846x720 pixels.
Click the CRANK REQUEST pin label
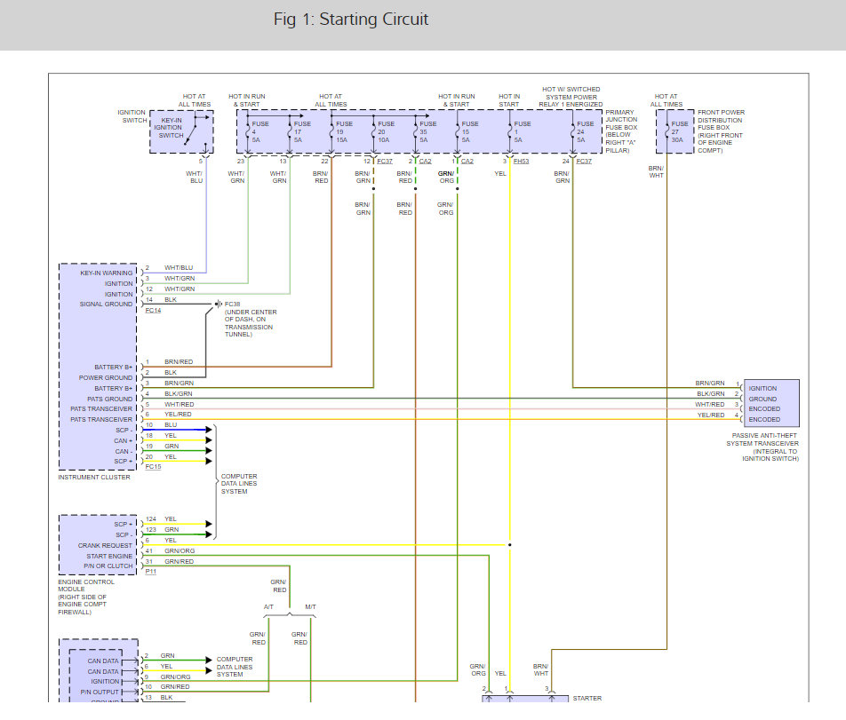tap(105, 545)
